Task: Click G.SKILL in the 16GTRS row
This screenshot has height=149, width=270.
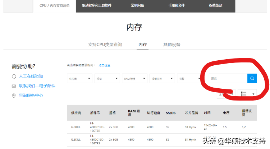Action: pos(76,140)
